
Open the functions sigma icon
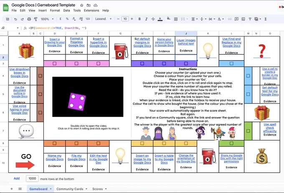click(266, 19)
